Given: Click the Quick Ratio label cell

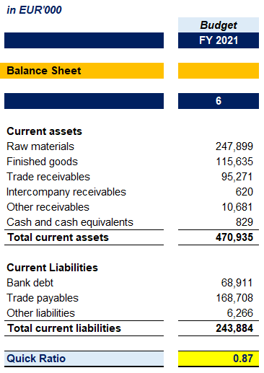Looking at the screenshot, I should click(x=84, y=359).
